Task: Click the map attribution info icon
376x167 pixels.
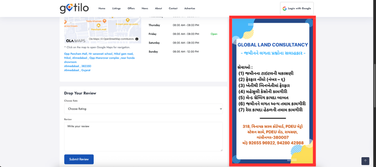Action: coord(137,39)
